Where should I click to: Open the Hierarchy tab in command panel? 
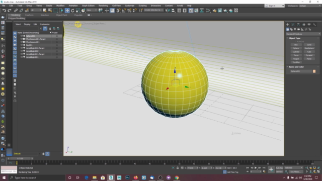tap(298, 25)
